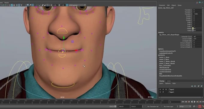Open the Show menu in the Channel Box
204x109 pixels.
tap(179, 5)
